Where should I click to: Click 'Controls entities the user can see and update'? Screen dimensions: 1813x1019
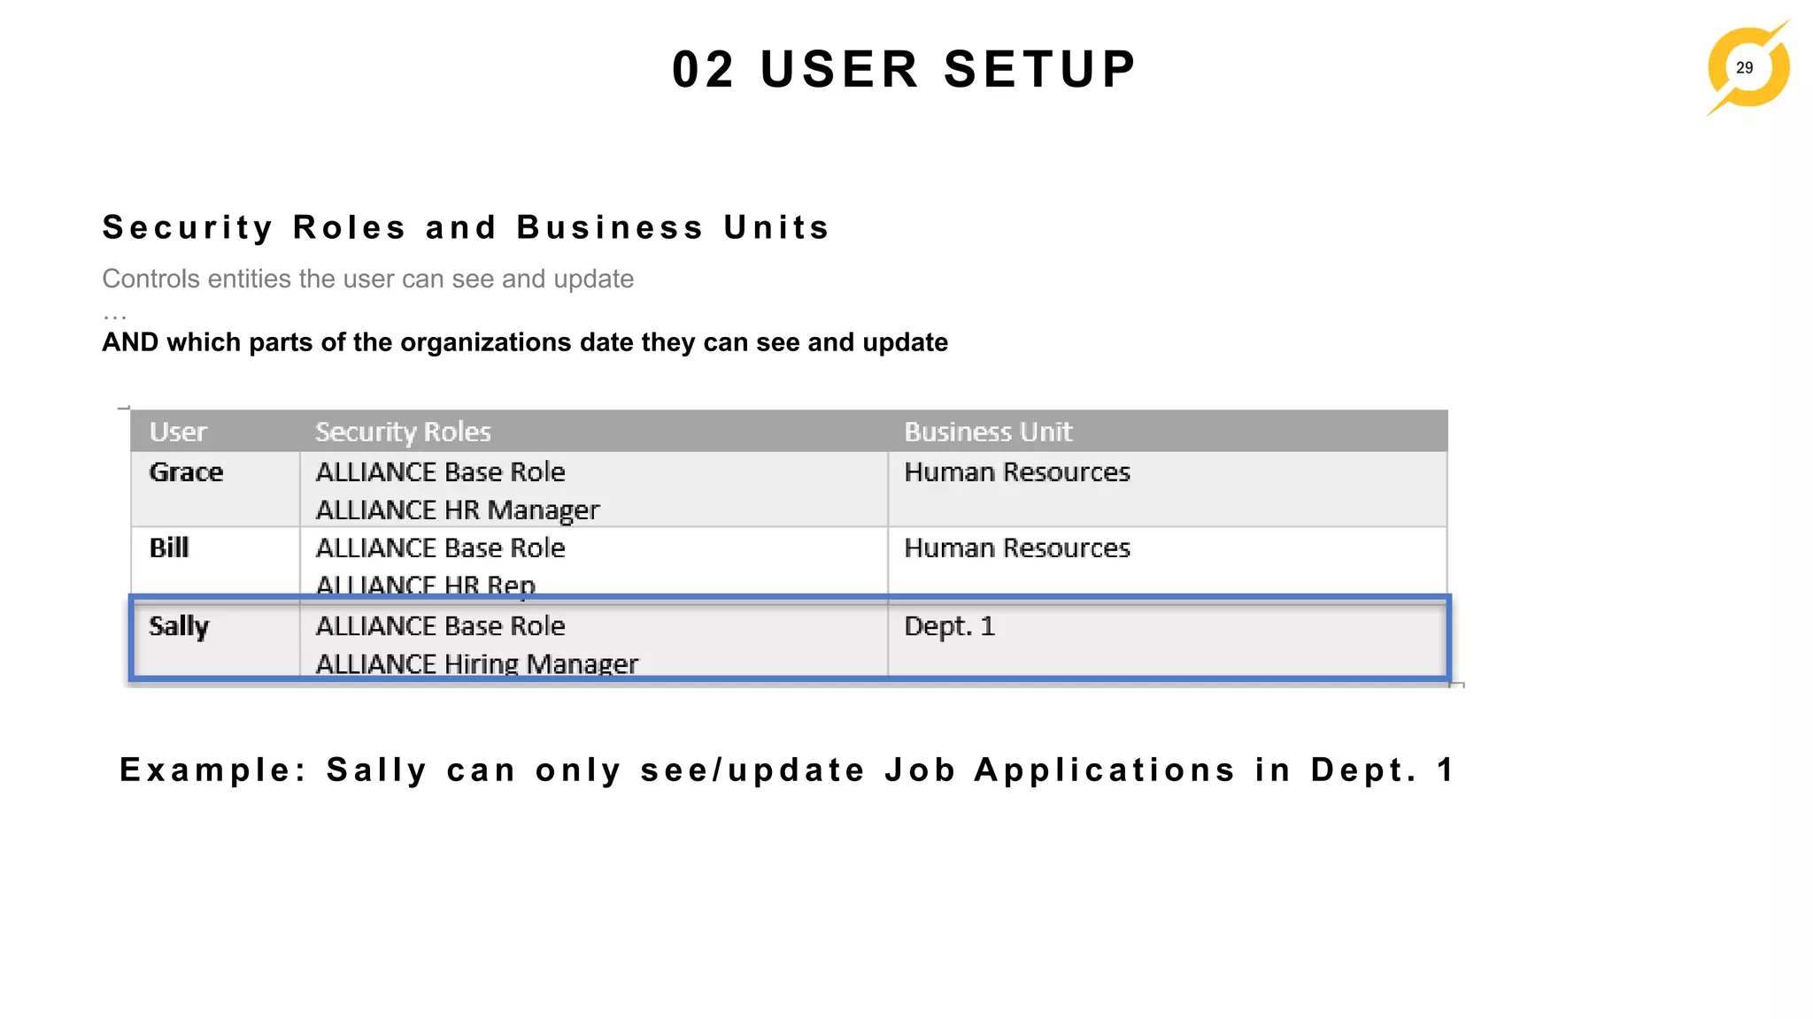pos(368,279)
